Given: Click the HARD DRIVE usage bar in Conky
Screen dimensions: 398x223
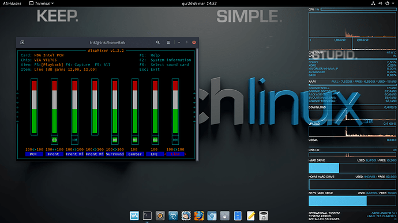Looking at the screenshot, I should coord(352,168).
